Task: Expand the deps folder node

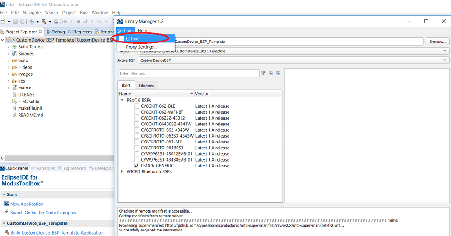Action: [x=8, y=67]
